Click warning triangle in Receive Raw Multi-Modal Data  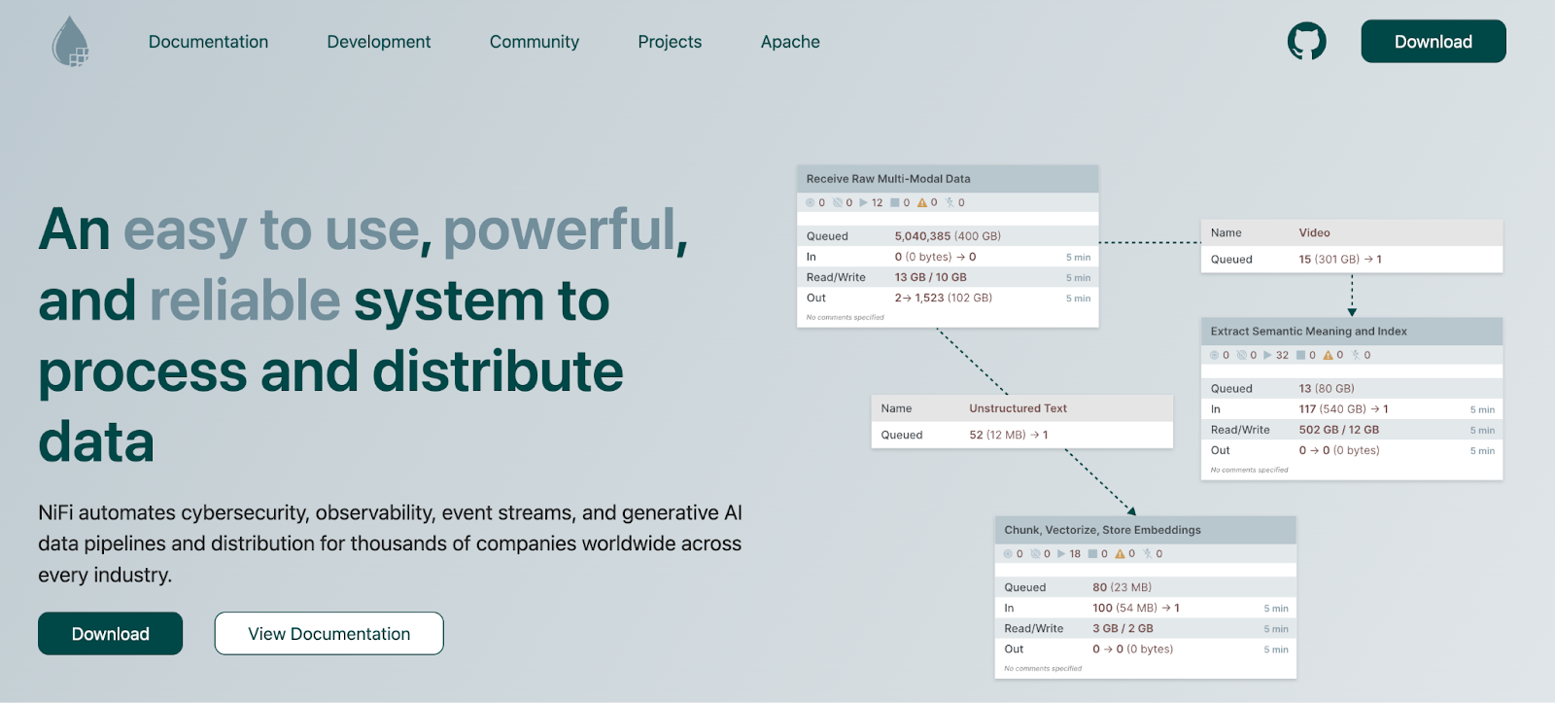pos(922,203)
